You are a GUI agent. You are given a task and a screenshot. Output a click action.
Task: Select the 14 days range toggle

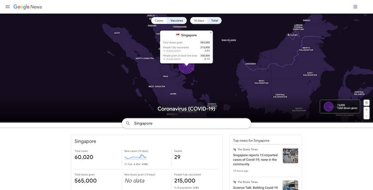[x=199, y=20]
